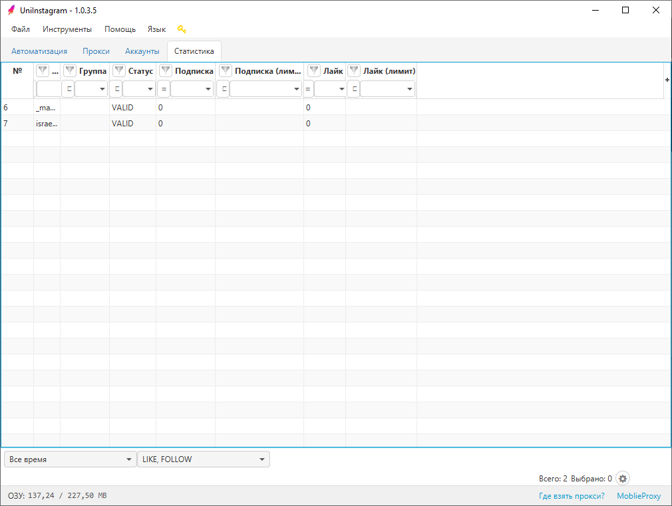Click the filter funnel for Подписка (лимит) column
The height and width of the screenshot is (506, 672).
226,70
